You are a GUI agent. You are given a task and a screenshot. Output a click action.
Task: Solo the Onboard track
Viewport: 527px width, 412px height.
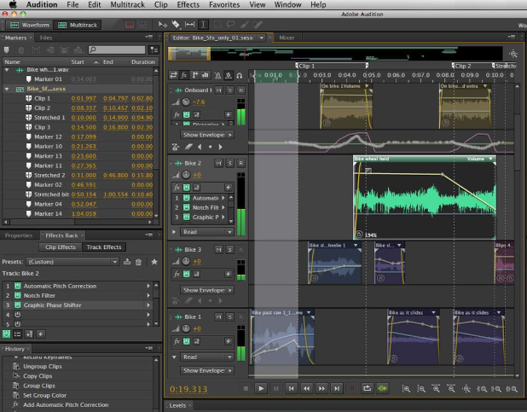coord(230,90)
